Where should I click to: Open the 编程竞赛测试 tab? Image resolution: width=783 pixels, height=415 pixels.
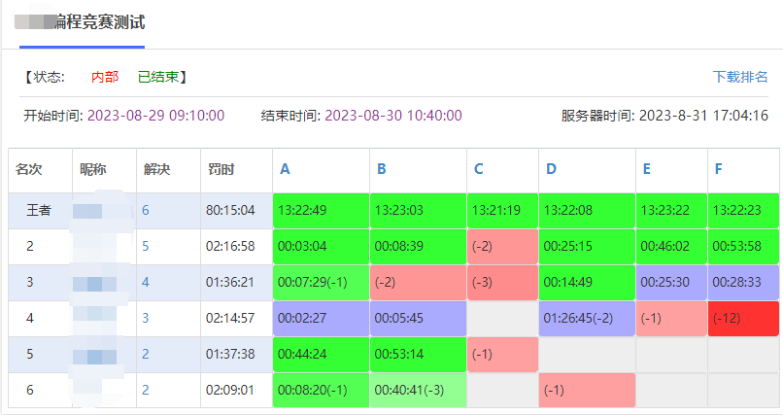coord(82,21)
